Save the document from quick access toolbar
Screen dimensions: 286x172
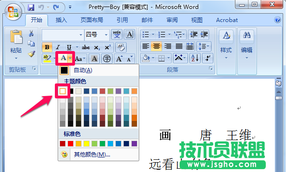click(x=31, y=7)
